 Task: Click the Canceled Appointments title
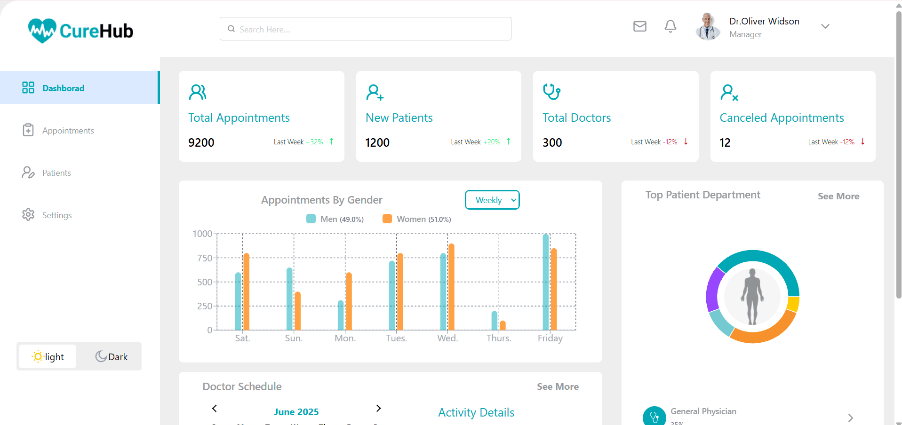point(782,118)
